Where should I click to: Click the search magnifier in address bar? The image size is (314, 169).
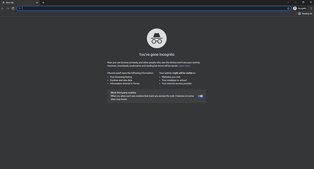(20, 8)
